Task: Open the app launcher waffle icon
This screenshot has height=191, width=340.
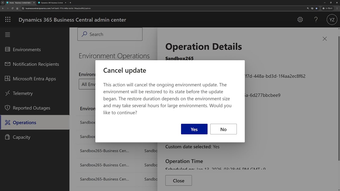Action: pos(8,19)
